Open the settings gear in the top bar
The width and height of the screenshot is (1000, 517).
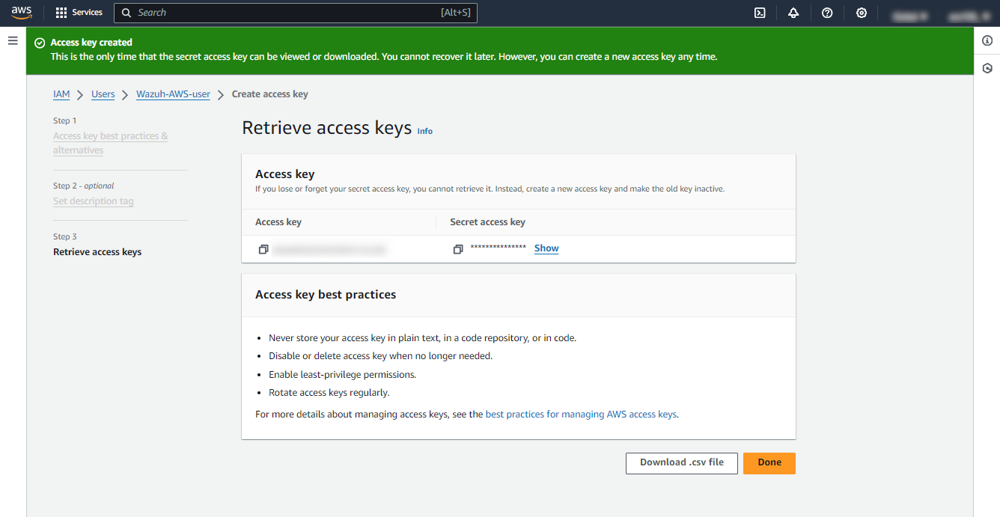[x=861, y=13]
